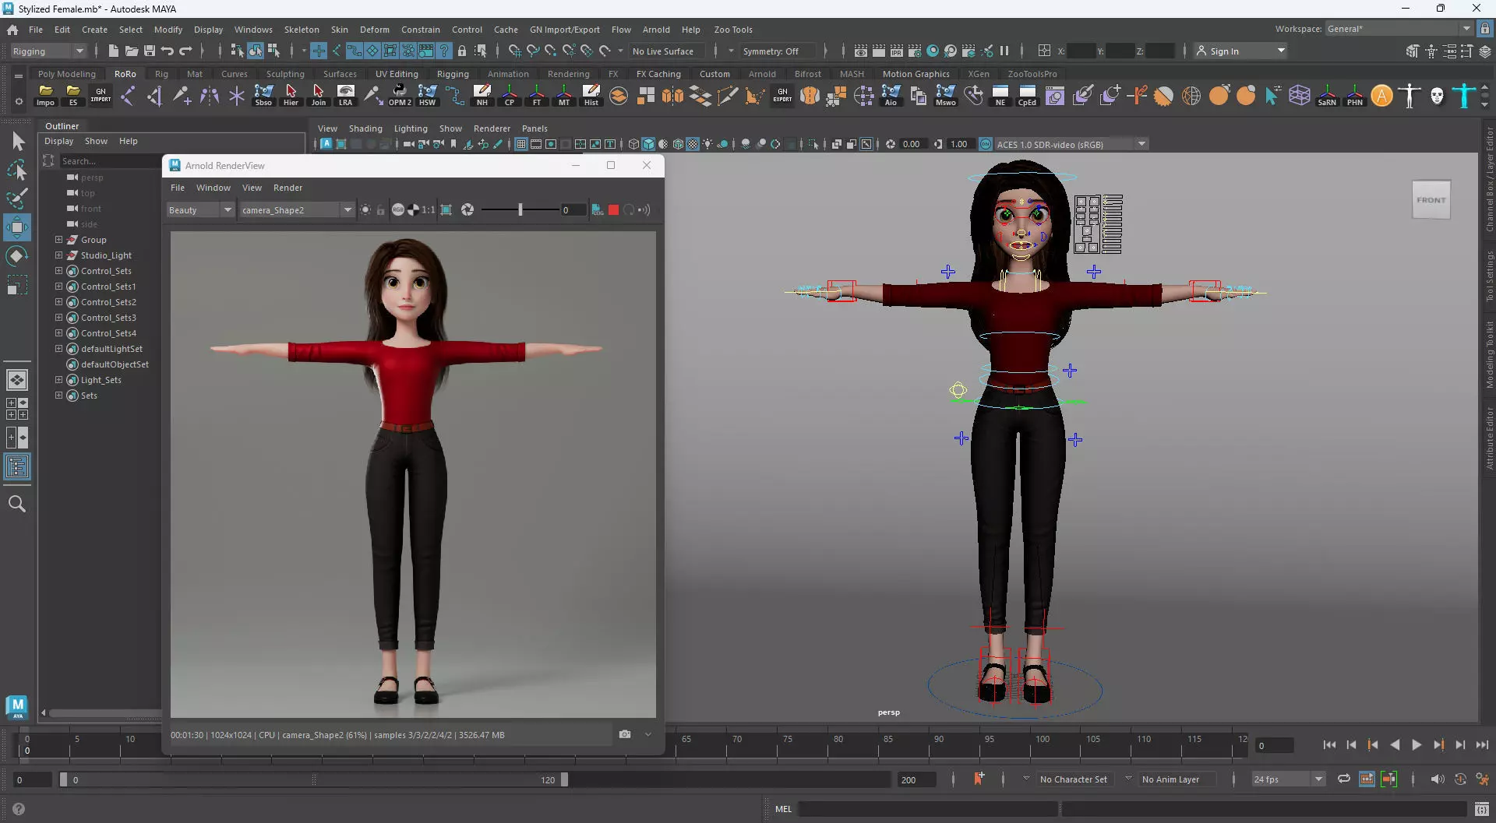
Task: Select the Rotate tool in the toolbox
Action: coord(16,256)
